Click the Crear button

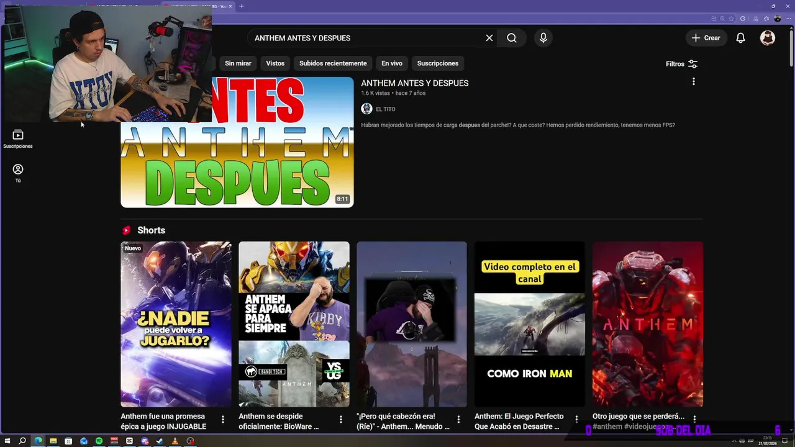(706, 38)
